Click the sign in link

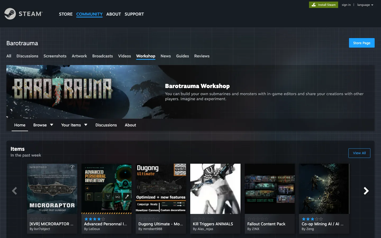tap(346, 5)
